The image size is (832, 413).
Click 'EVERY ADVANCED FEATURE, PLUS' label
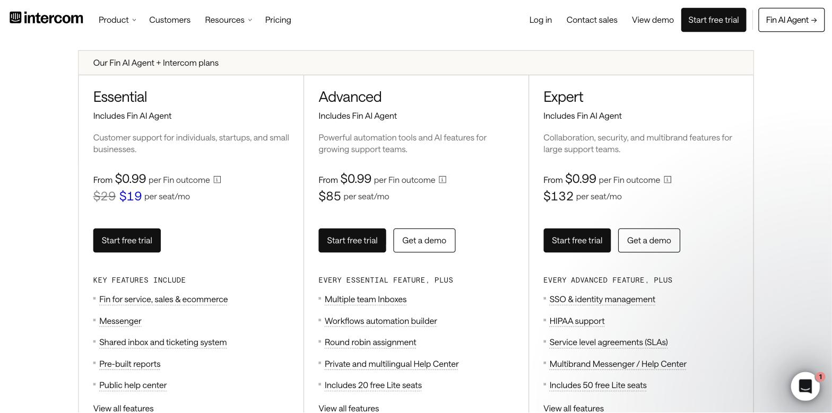608,280
